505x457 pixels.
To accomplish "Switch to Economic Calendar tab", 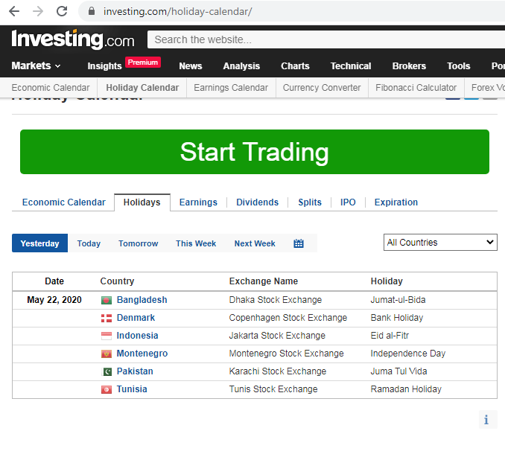I will [64, 202].
